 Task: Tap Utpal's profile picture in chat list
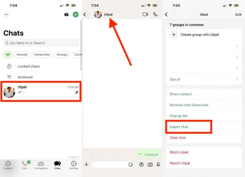click(9, 92)
